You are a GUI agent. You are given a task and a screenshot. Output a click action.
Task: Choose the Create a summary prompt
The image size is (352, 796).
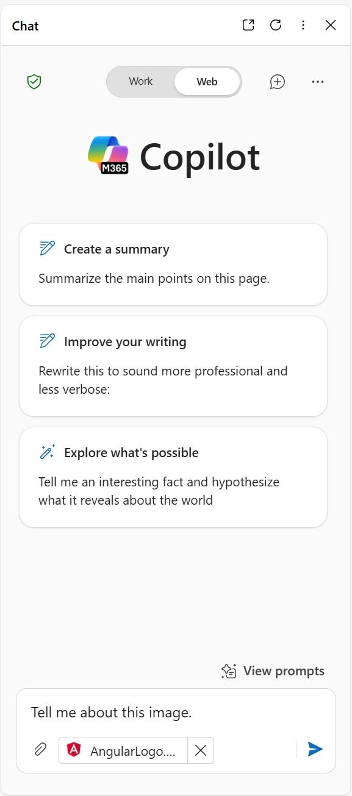[x=173, y=265]
